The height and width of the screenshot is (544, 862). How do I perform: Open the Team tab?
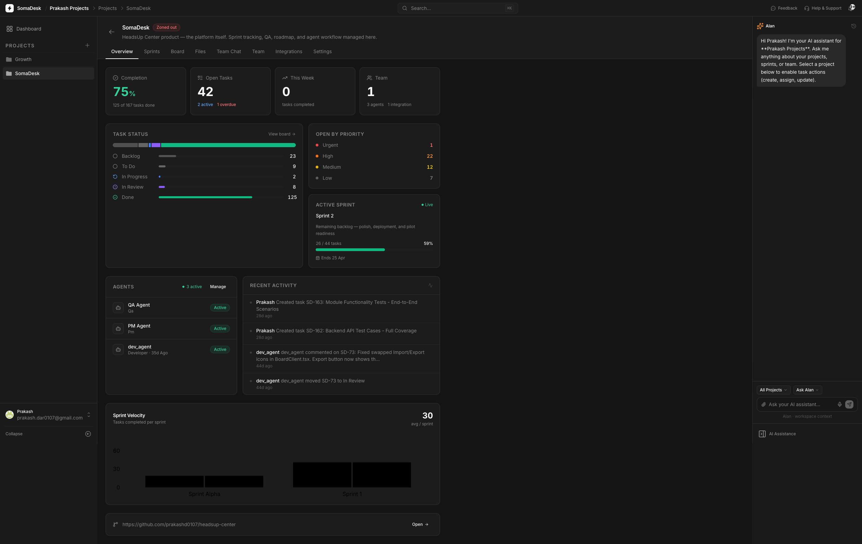pyautogui.click(x=258, y=51)
